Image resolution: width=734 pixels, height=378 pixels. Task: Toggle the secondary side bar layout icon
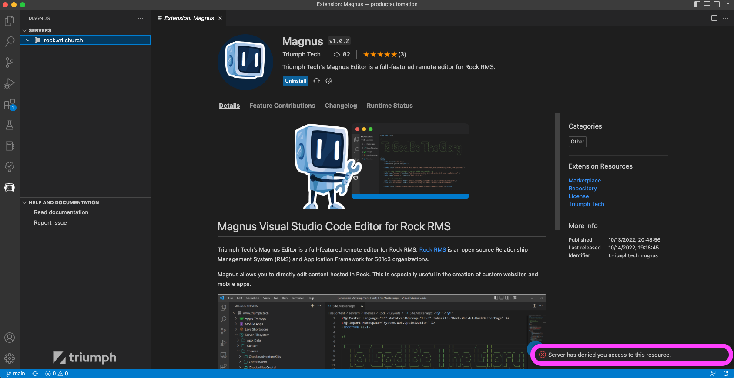(x=717, y=4)
